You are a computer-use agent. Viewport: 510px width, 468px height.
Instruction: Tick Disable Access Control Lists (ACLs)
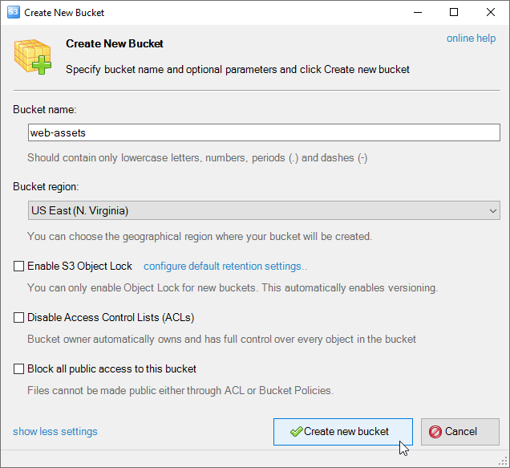tap(18, 317)
